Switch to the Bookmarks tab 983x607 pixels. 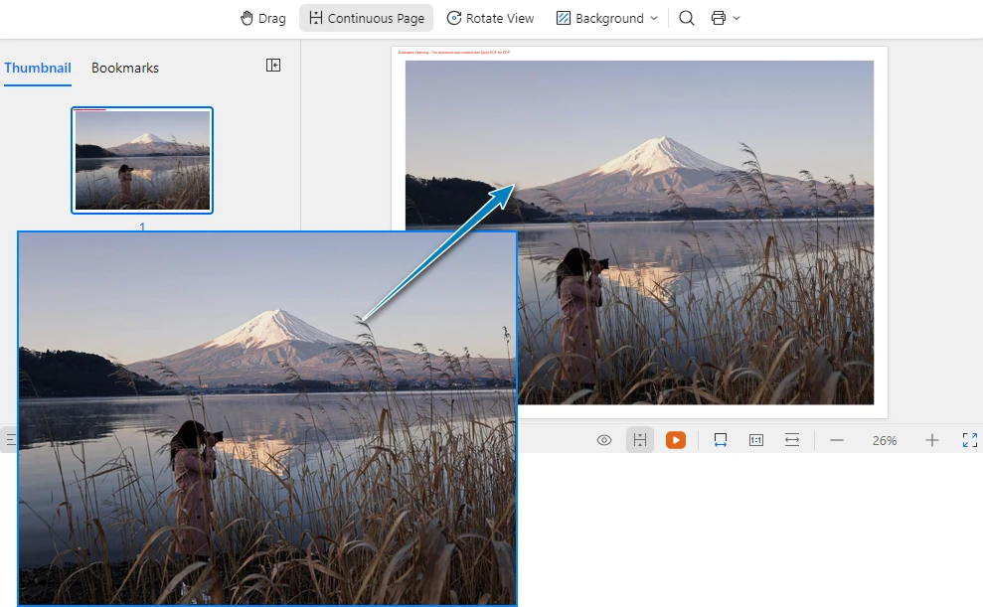[124, 68]
